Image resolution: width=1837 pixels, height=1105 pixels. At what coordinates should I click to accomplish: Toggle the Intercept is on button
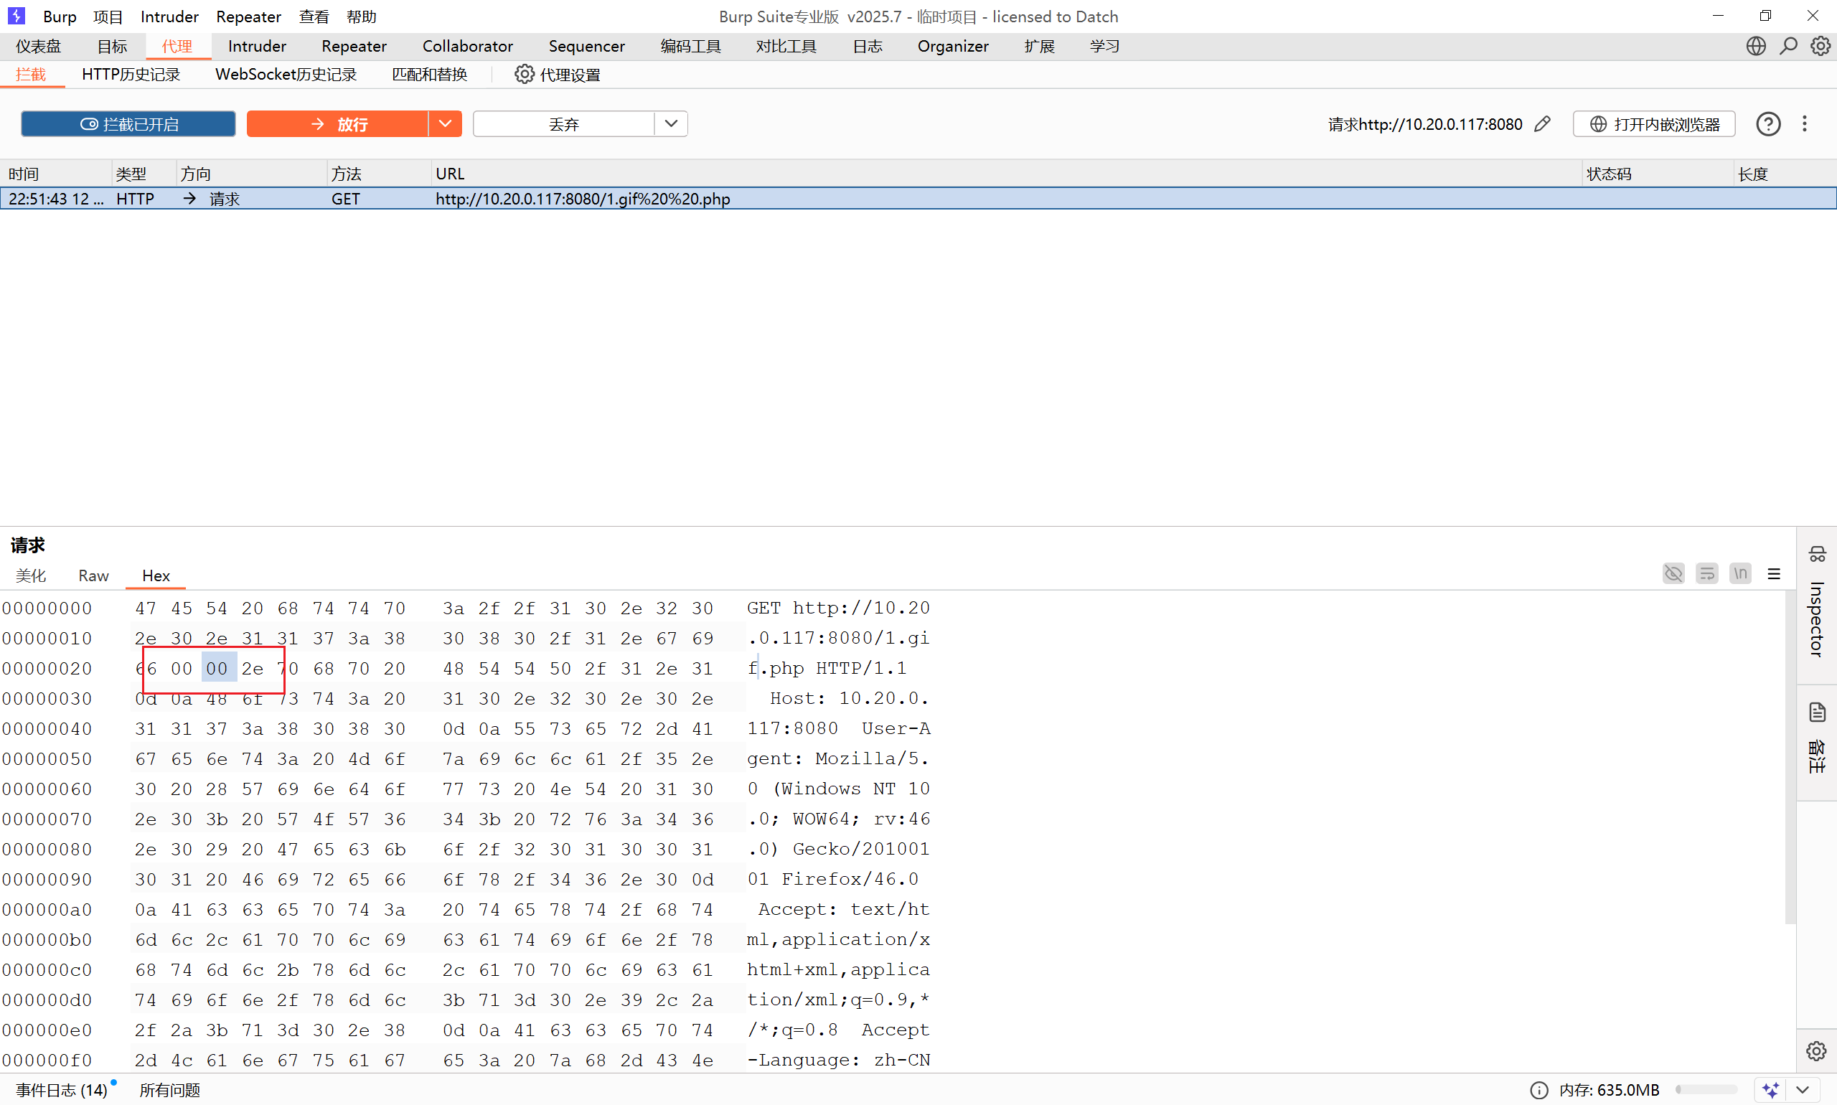128,123
